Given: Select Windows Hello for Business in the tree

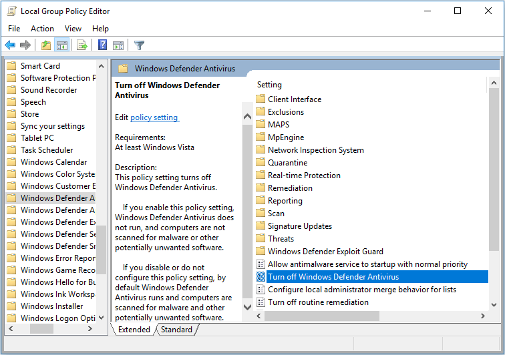Looking at the screenshot, I should click(58, 282).
